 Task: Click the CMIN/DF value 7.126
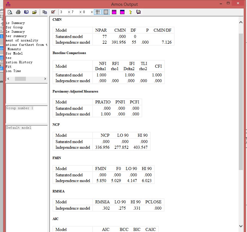[x=166, y=42]
